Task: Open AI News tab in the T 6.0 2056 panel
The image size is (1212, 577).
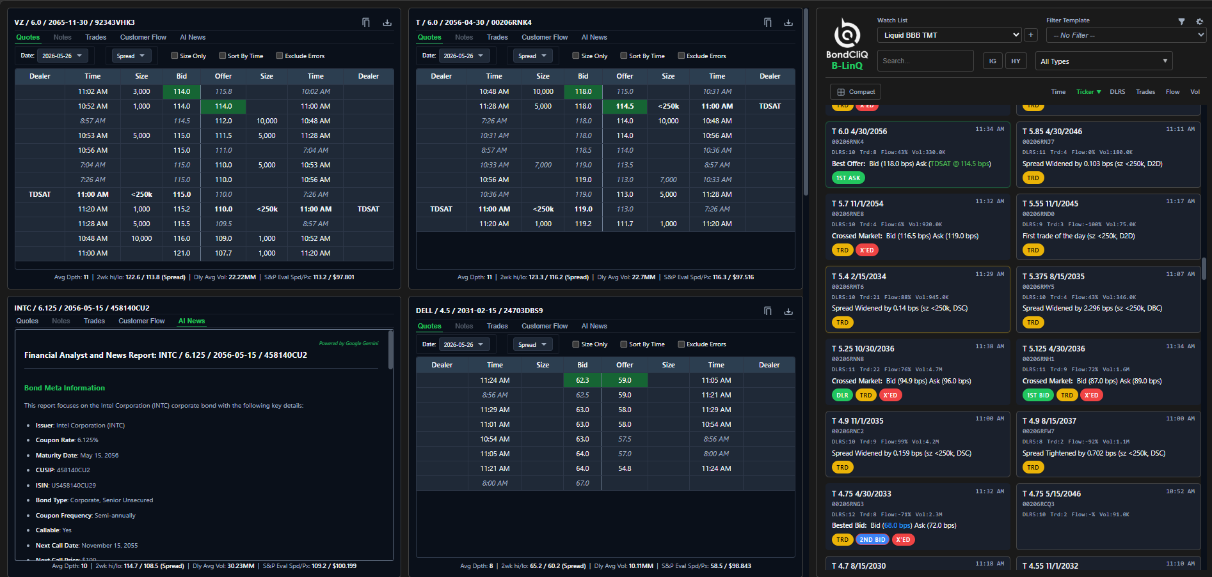Action: click(x=594, y=37)
